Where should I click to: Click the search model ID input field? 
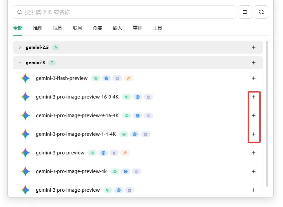[x=127, y=12]
